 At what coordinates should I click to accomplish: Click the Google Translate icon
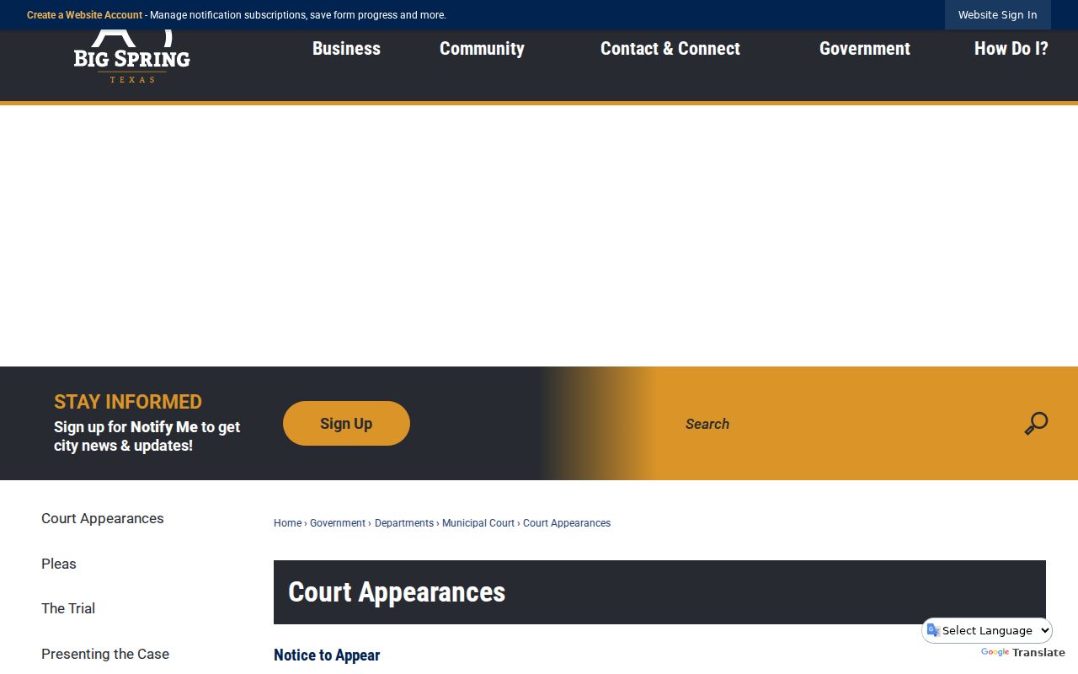point(933,630)
